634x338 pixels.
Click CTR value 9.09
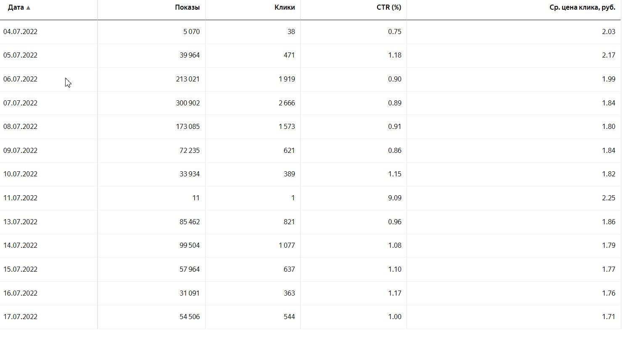pyautogui.click(x=394, y=198)
